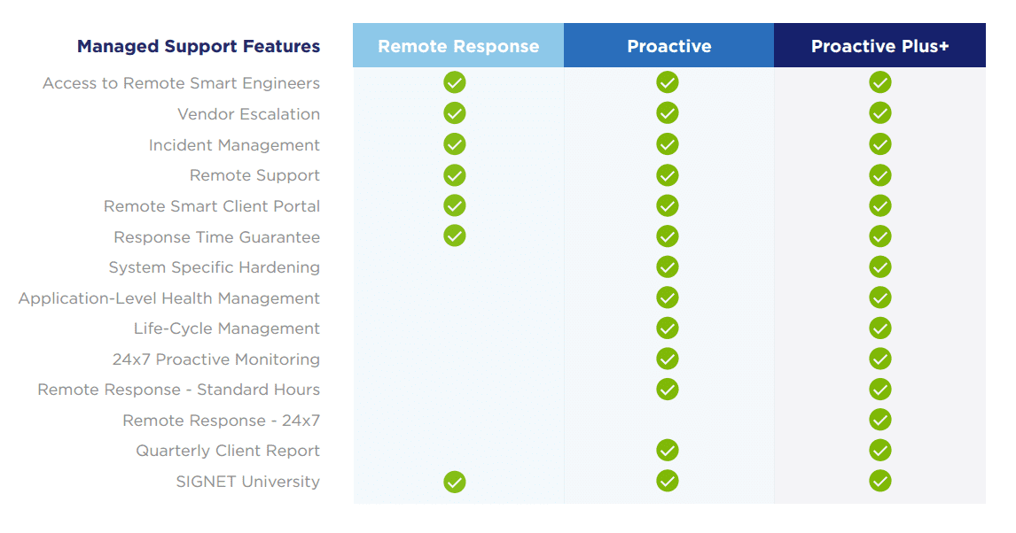The height and width of the screenshot is (533, 1016).
Task: Click Remote Response - Standard Hours checkmark under Proactive
Action: [668, 390]
